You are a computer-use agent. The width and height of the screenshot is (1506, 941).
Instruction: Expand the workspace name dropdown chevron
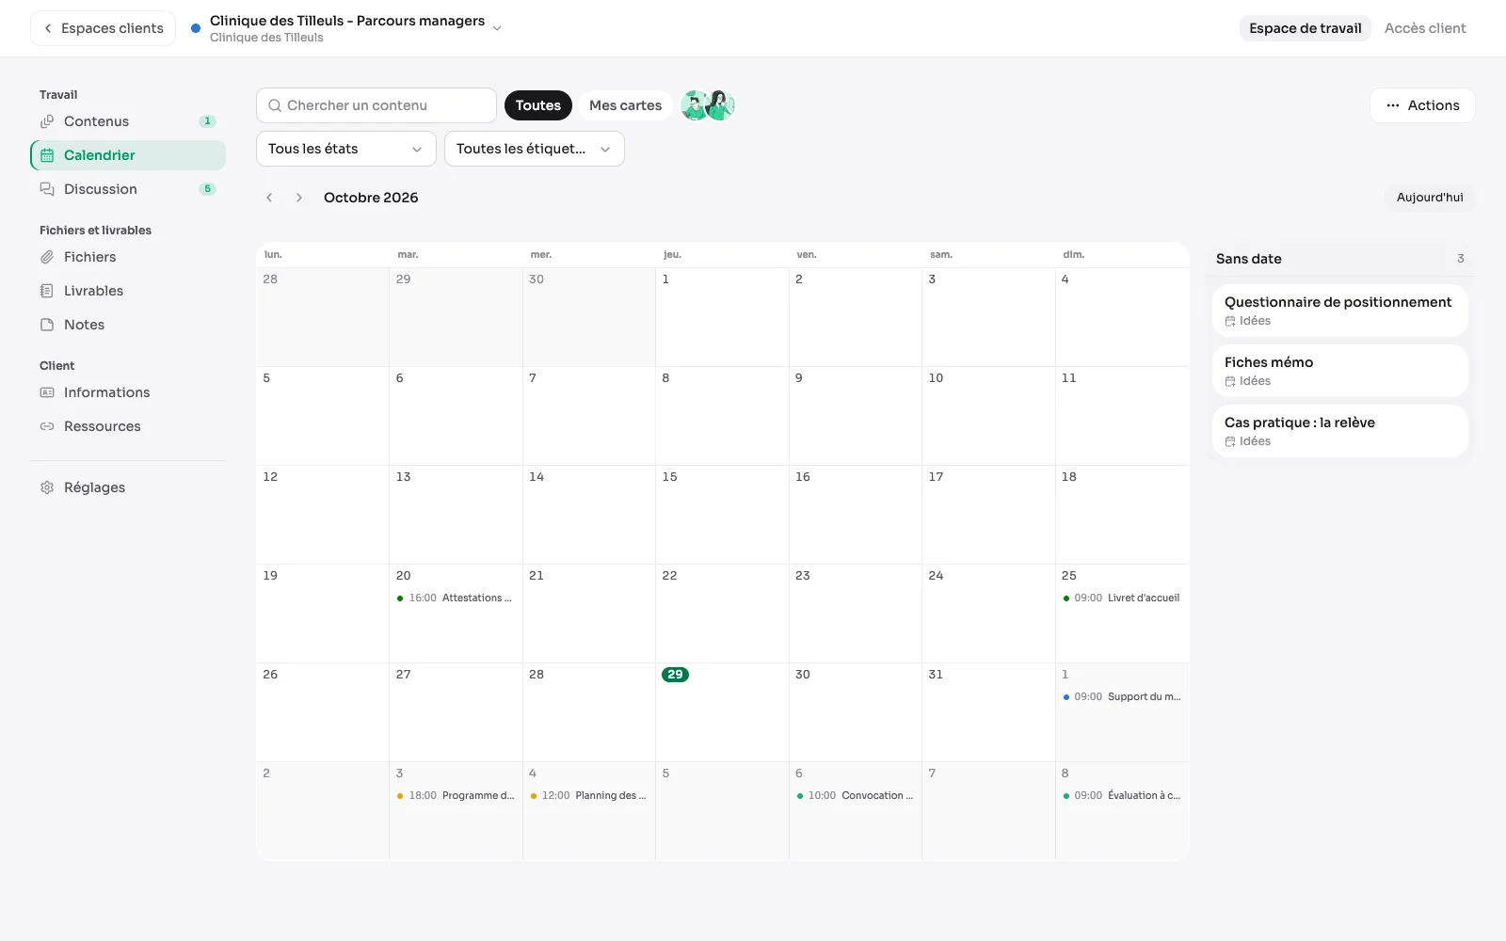pos(497,28)
